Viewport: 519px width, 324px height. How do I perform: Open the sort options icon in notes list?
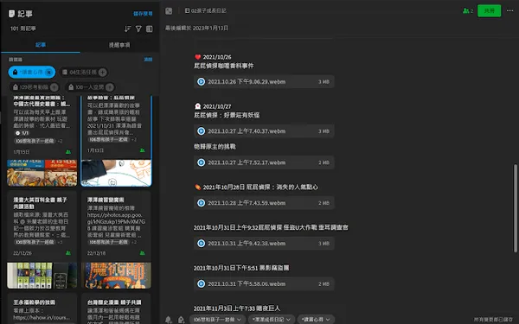pyautogui.click(x=127, y=29)
